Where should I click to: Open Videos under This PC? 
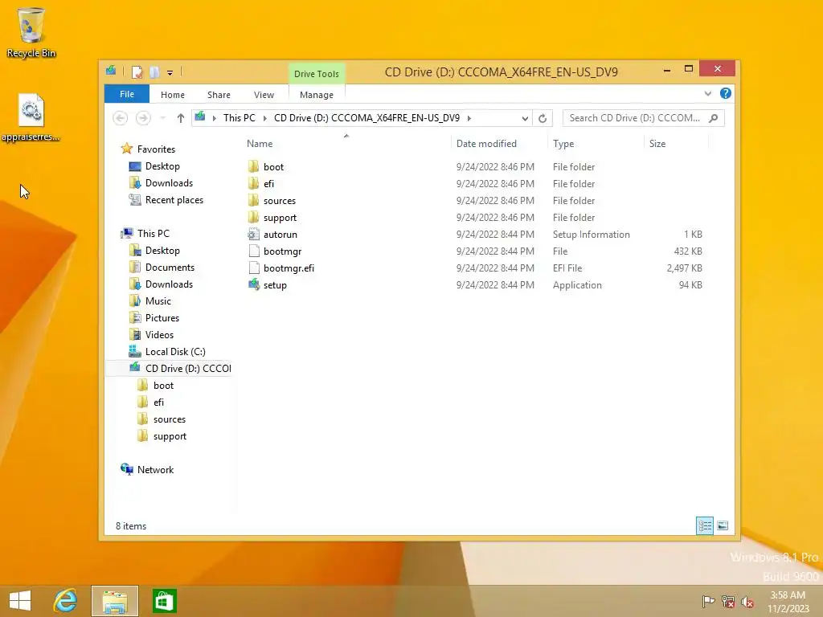(159, 335)
